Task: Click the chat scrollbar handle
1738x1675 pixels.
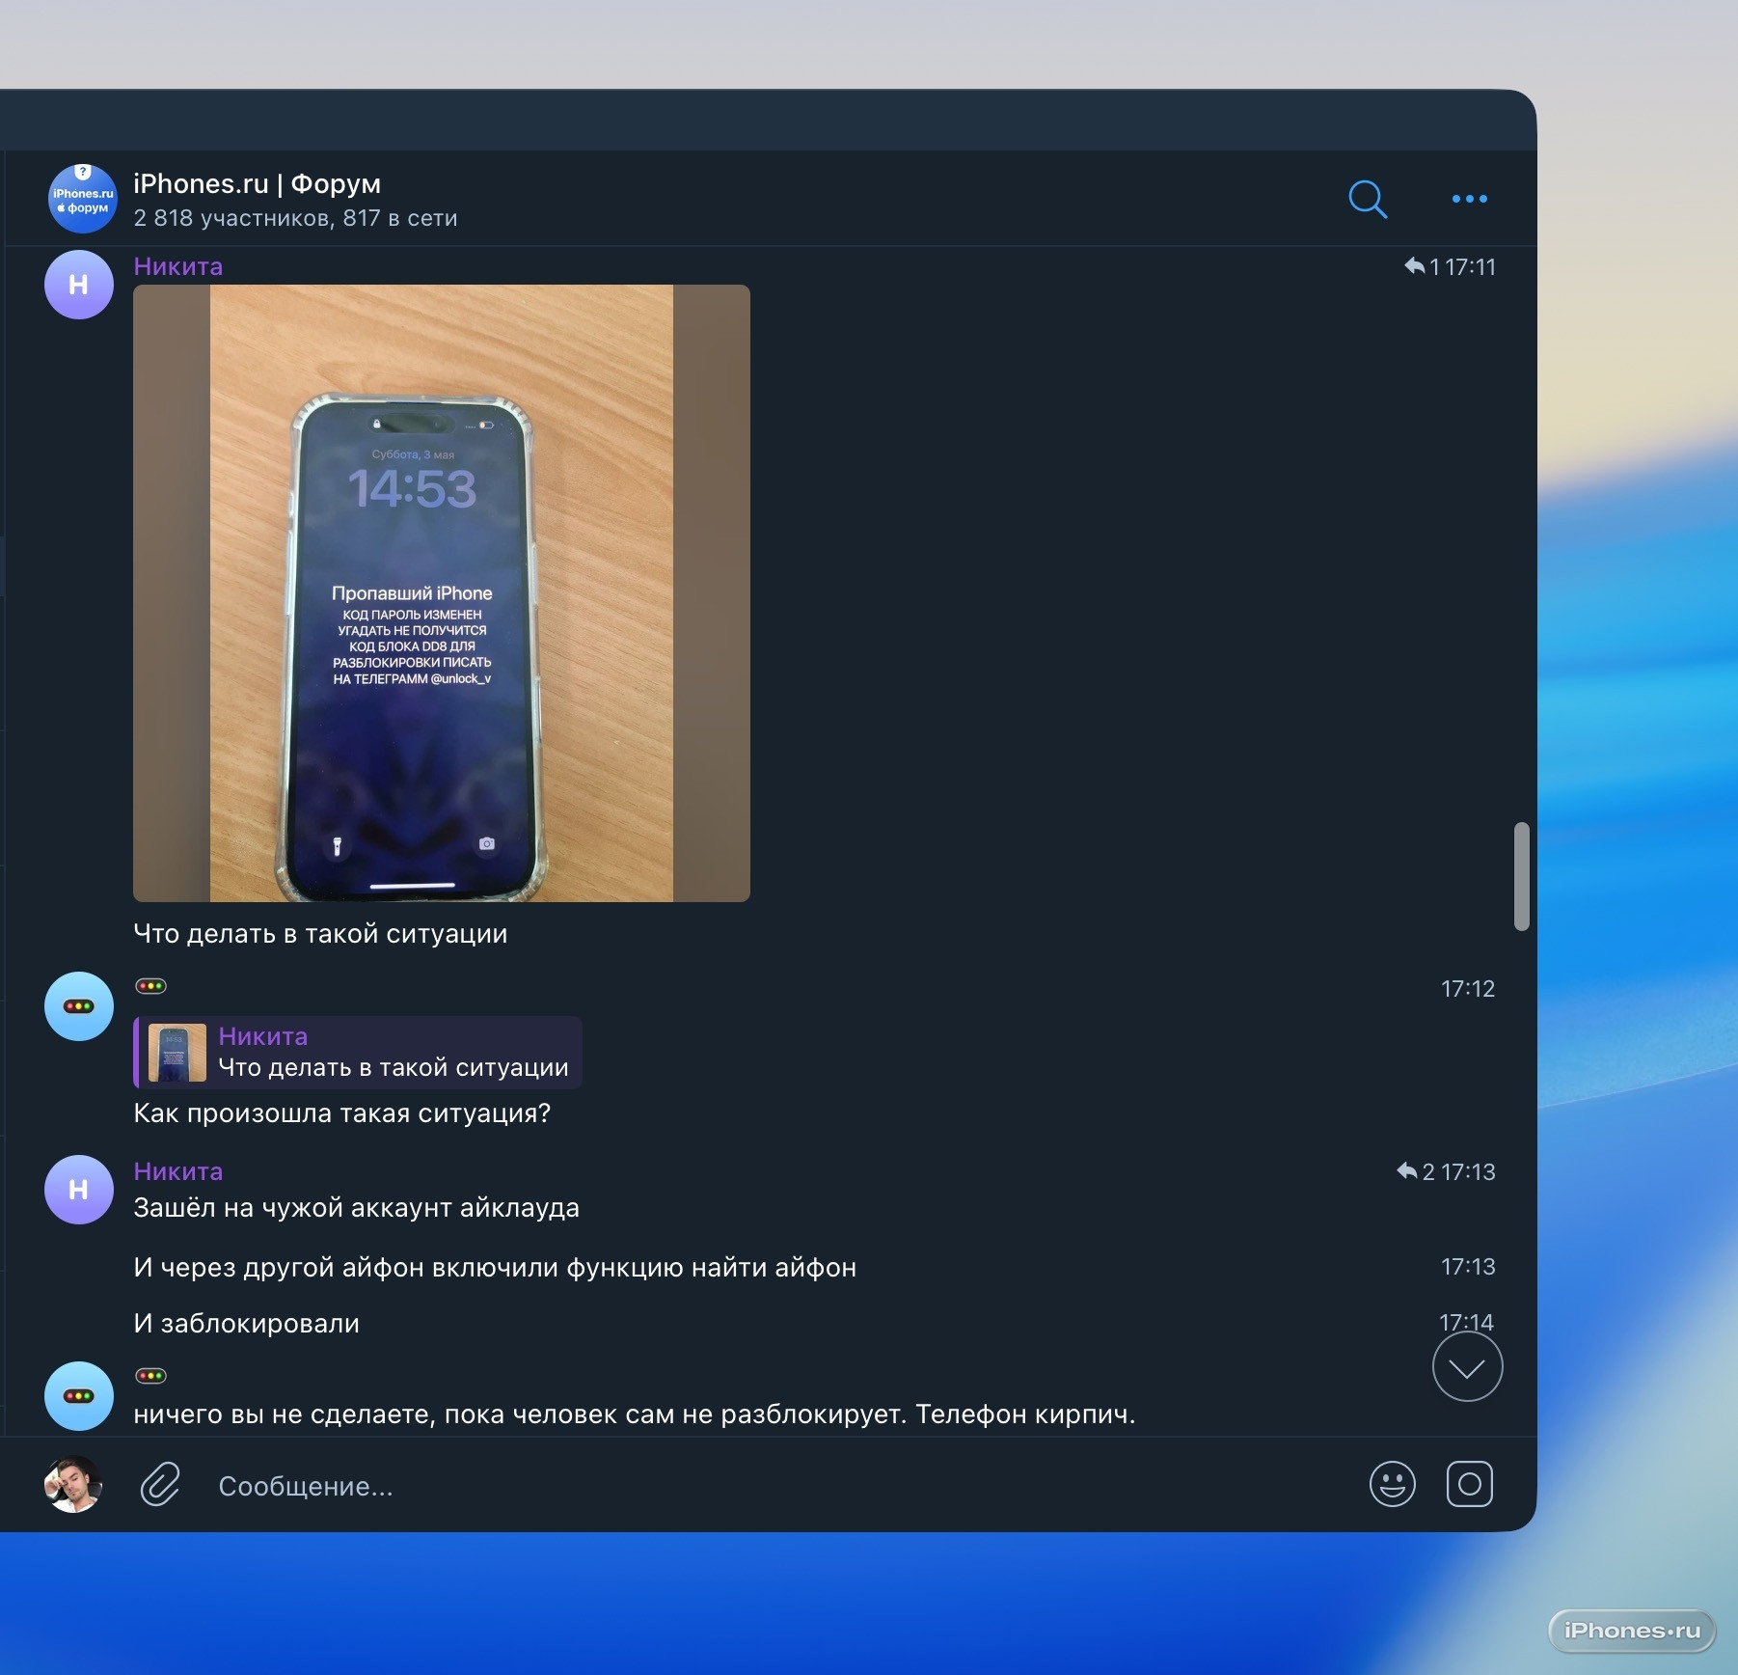Action: click(1521, 876)
